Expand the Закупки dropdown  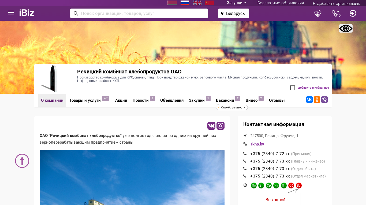coord(237,3)
